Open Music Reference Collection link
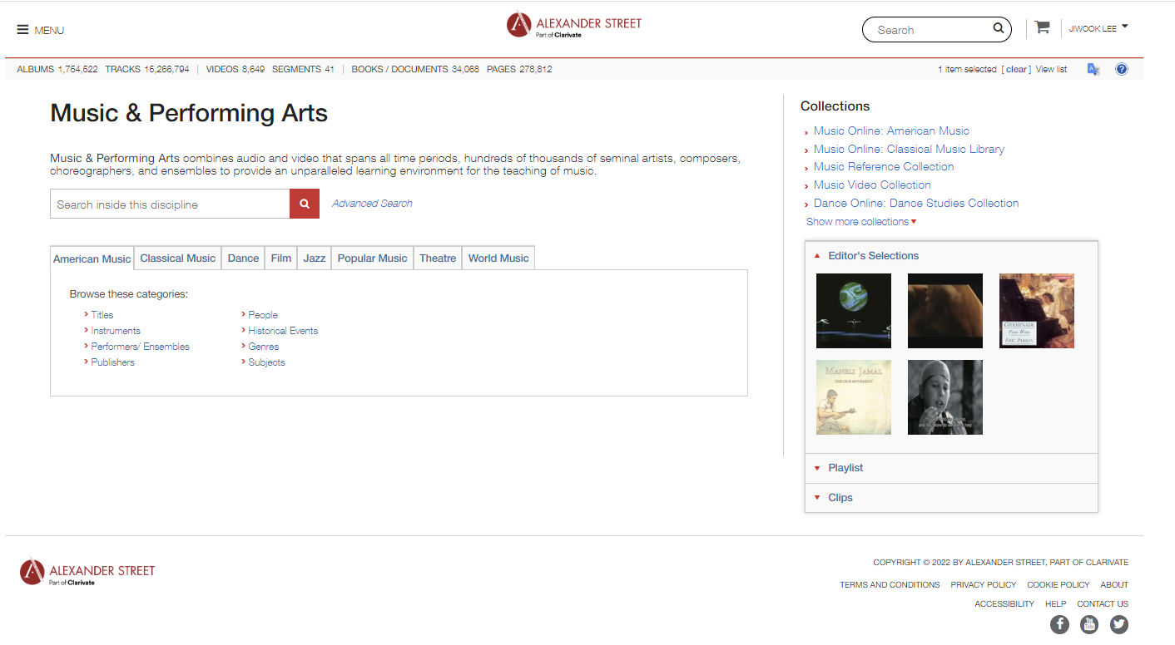Viewport: 1175px width, 645px height. coord(884,167)
